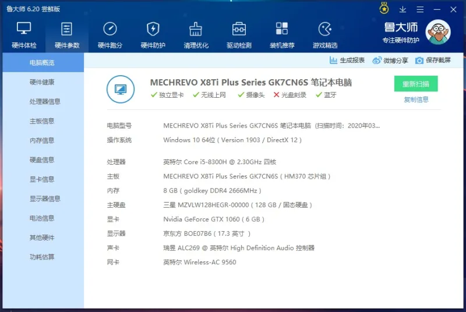Click the download arrow icon in title bar
This screenshot has width=466, height=312.
coord(403,9)
